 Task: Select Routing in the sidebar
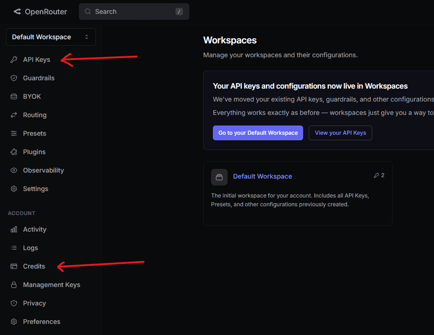pos(35,115)
